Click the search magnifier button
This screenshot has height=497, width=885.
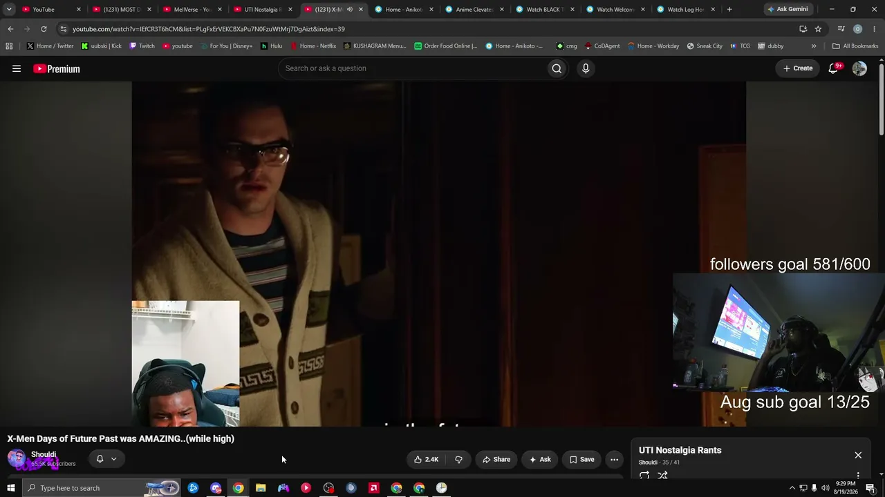pyautogui.click(x=557, y=68)
